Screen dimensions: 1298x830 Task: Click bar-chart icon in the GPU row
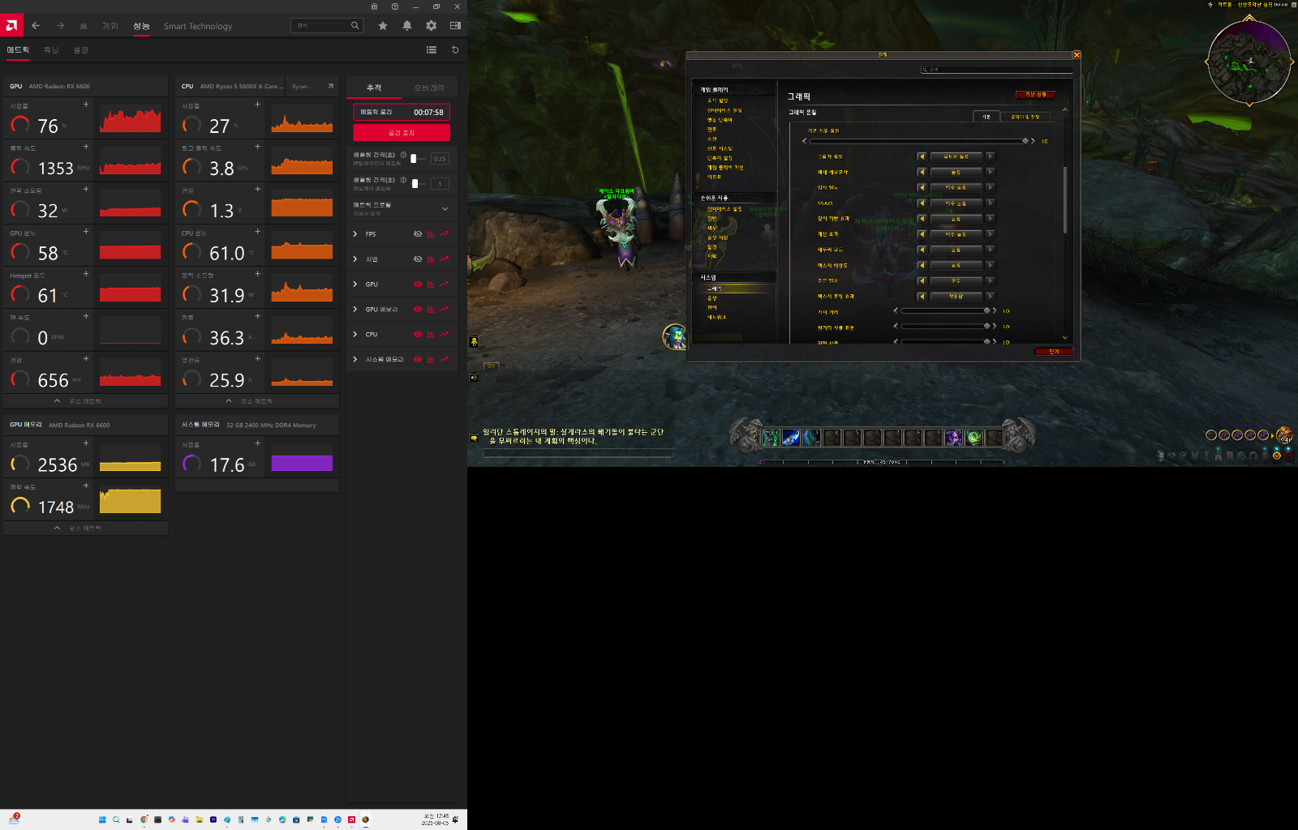(431, 285)
